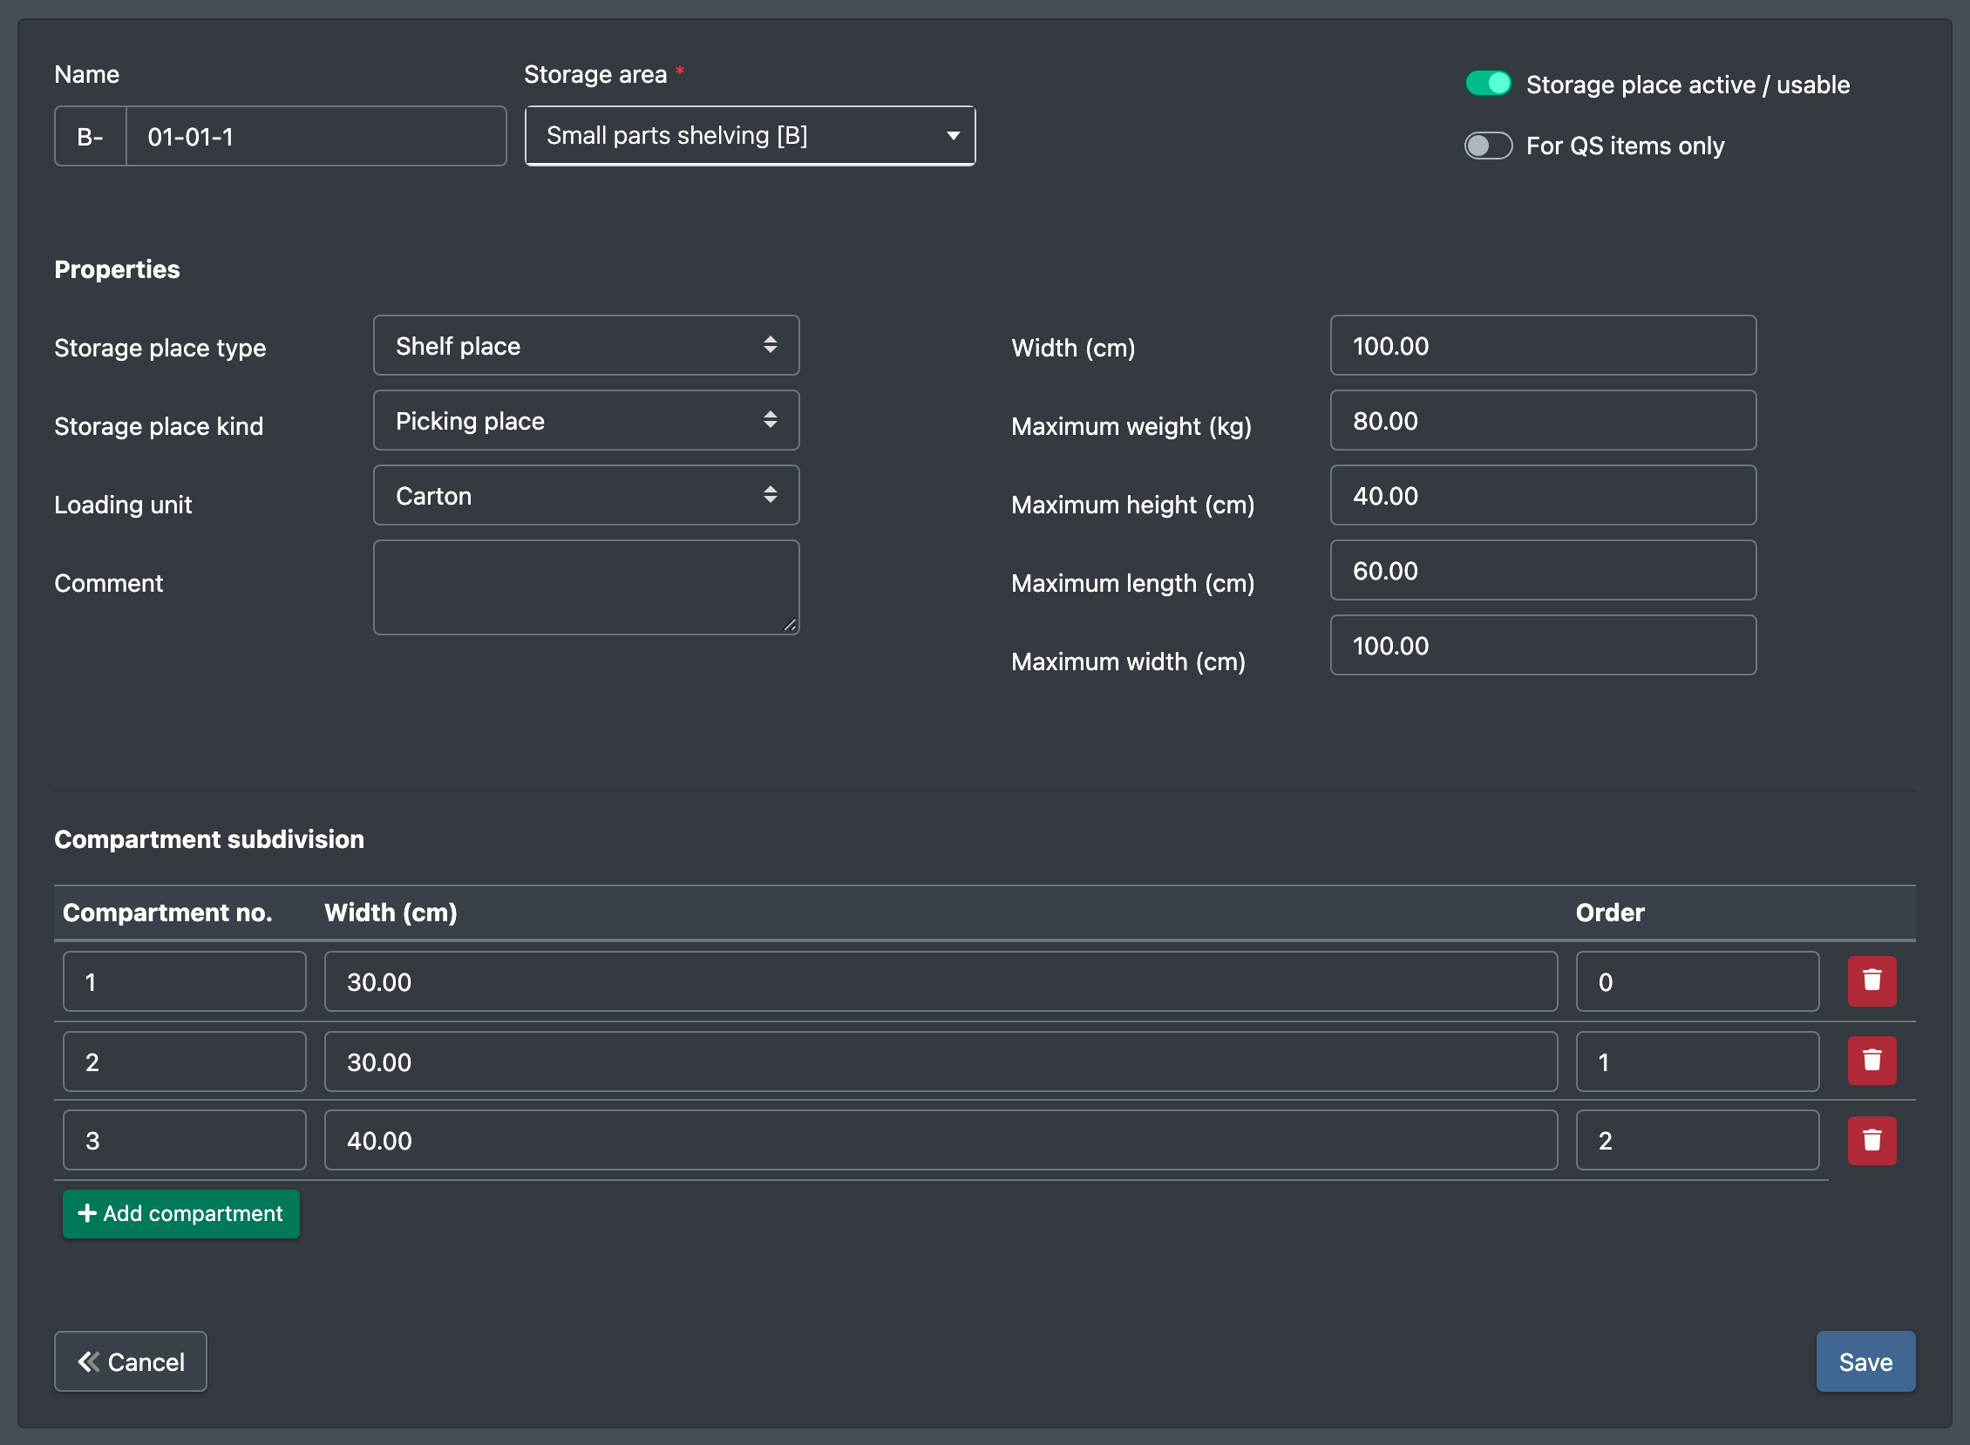Open Storage place type dropdown
The height and width of the screenshot is (1445, 1970).
click(586, 345)
